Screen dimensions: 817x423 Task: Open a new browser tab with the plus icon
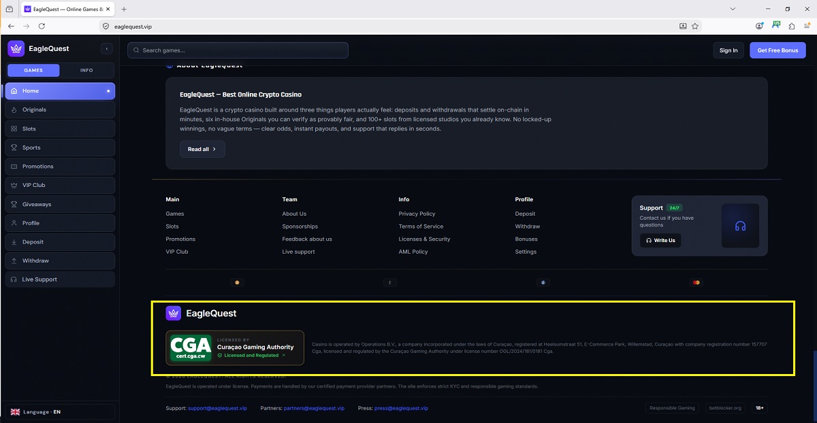point(124,9)
